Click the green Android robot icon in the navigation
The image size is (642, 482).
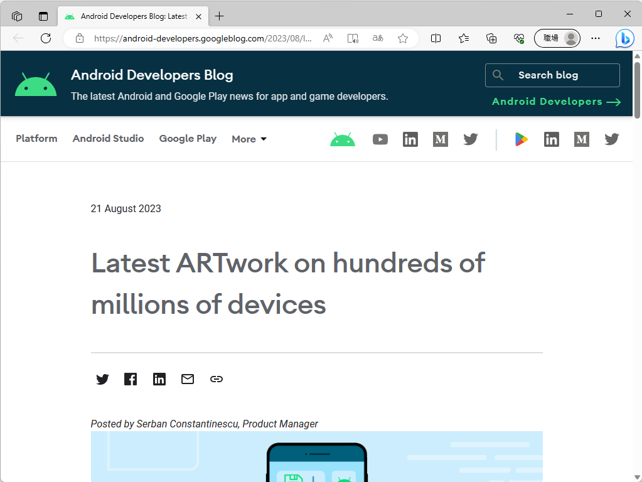[x=343, y=139]
